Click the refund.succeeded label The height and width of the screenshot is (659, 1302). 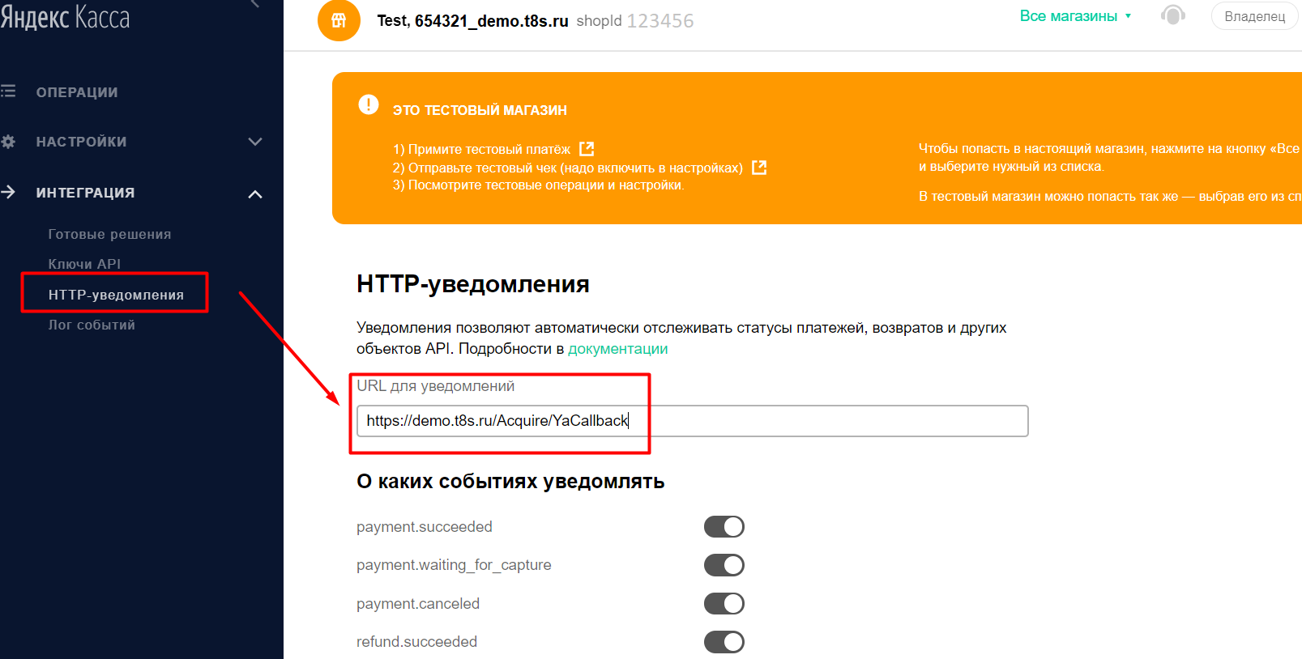[416, 642]
